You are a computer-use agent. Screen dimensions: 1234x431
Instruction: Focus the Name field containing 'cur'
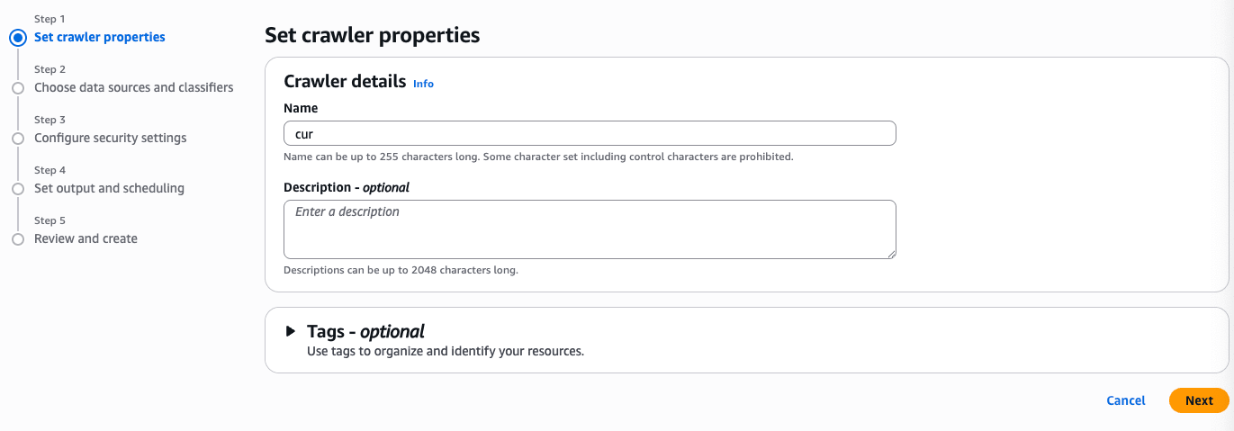pyautogui.click(x=590, y=133)
